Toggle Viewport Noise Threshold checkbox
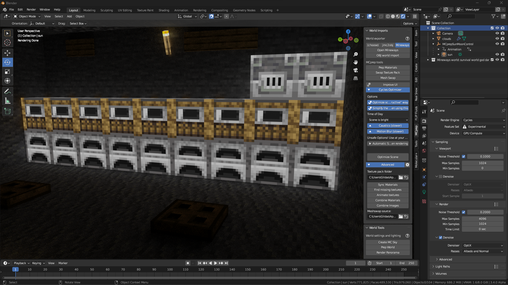The height and width of the screenshot is (285, 508). pyautogui.click(x=464, y=156)
